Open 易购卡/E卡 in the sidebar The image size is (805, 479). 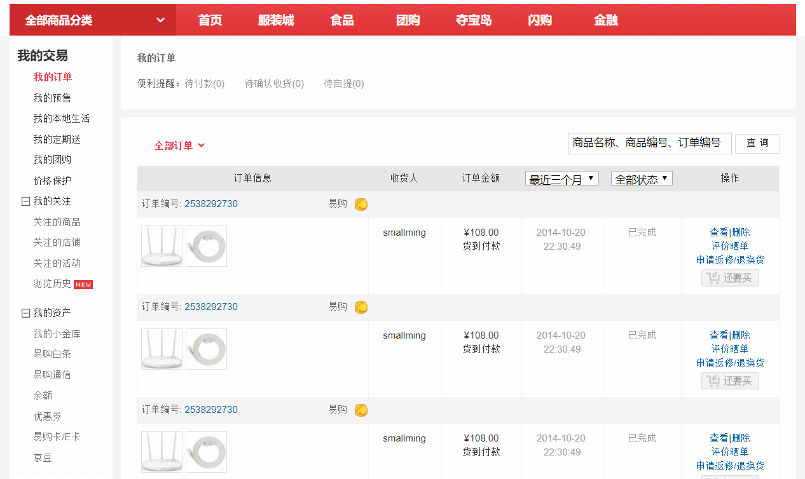click(x=57, y=437)
